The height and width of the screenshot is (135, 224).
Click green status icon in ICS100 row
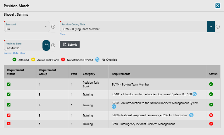[211, 94]
